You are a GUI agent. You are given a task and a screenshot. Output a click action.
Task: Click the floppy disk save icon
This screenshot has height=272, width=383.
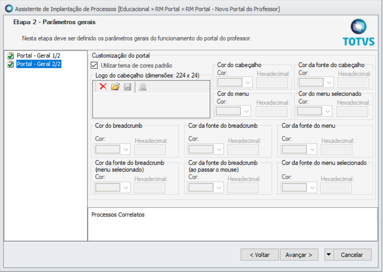coord(127,87)
